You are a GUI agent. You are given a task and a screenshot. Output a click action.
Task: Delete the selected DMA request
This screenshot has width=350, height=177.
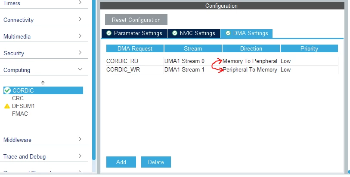point(156,162)
